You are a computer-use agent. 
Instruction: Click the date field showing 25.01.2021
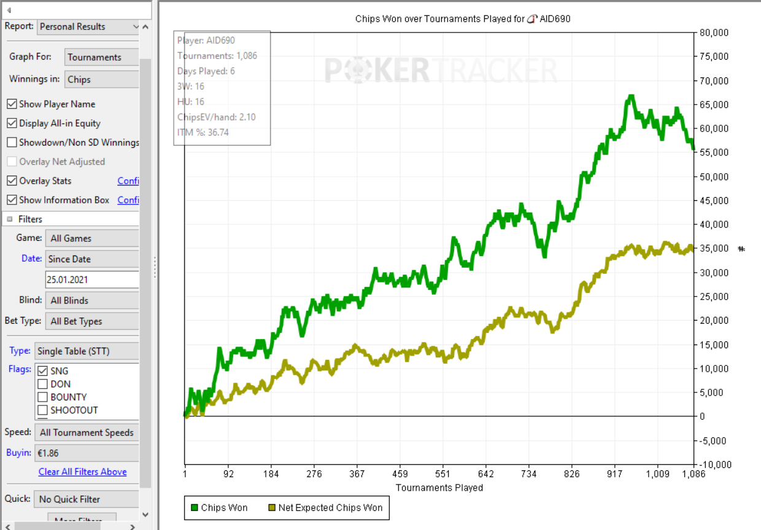tap(92, 279)
